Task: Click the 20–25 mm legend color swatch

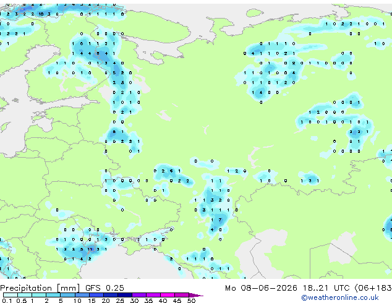Action: (111, 295)
